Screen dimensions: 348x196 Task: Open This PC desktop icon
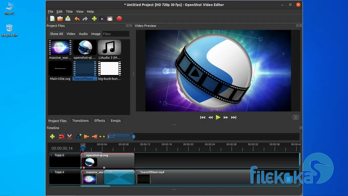point(9,8)
